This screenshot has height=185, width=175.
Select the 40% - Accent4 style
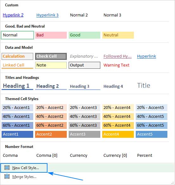118,117
